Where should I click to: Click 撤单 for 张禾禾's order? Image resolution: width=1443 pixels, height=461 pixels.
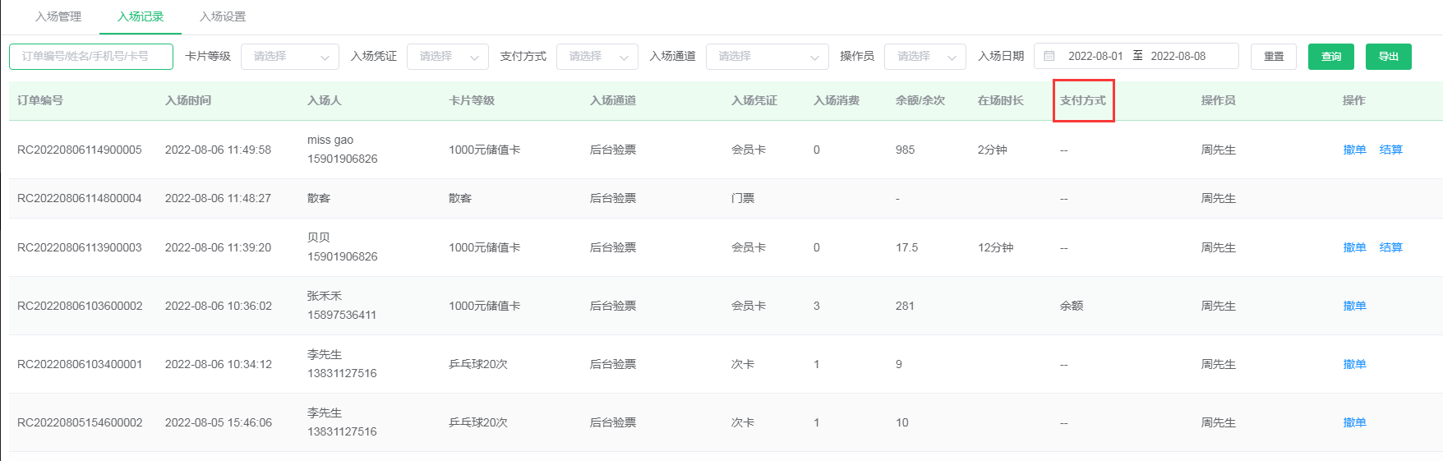tap(1354, 306)
